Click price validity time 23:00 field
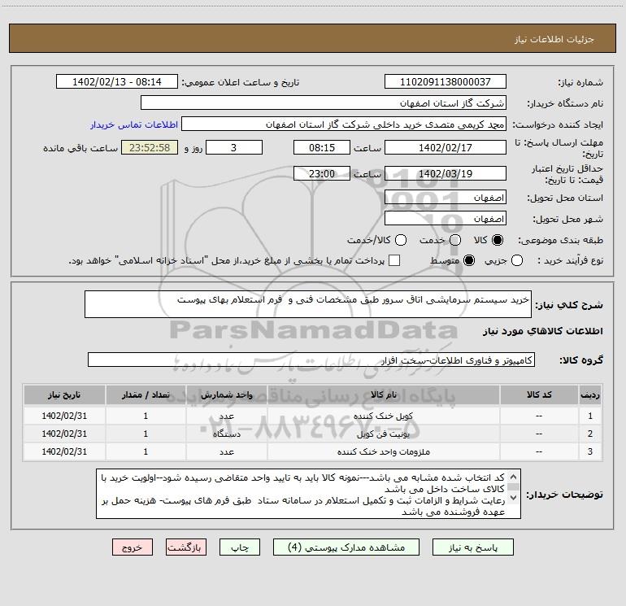 (x=322, y=173)
